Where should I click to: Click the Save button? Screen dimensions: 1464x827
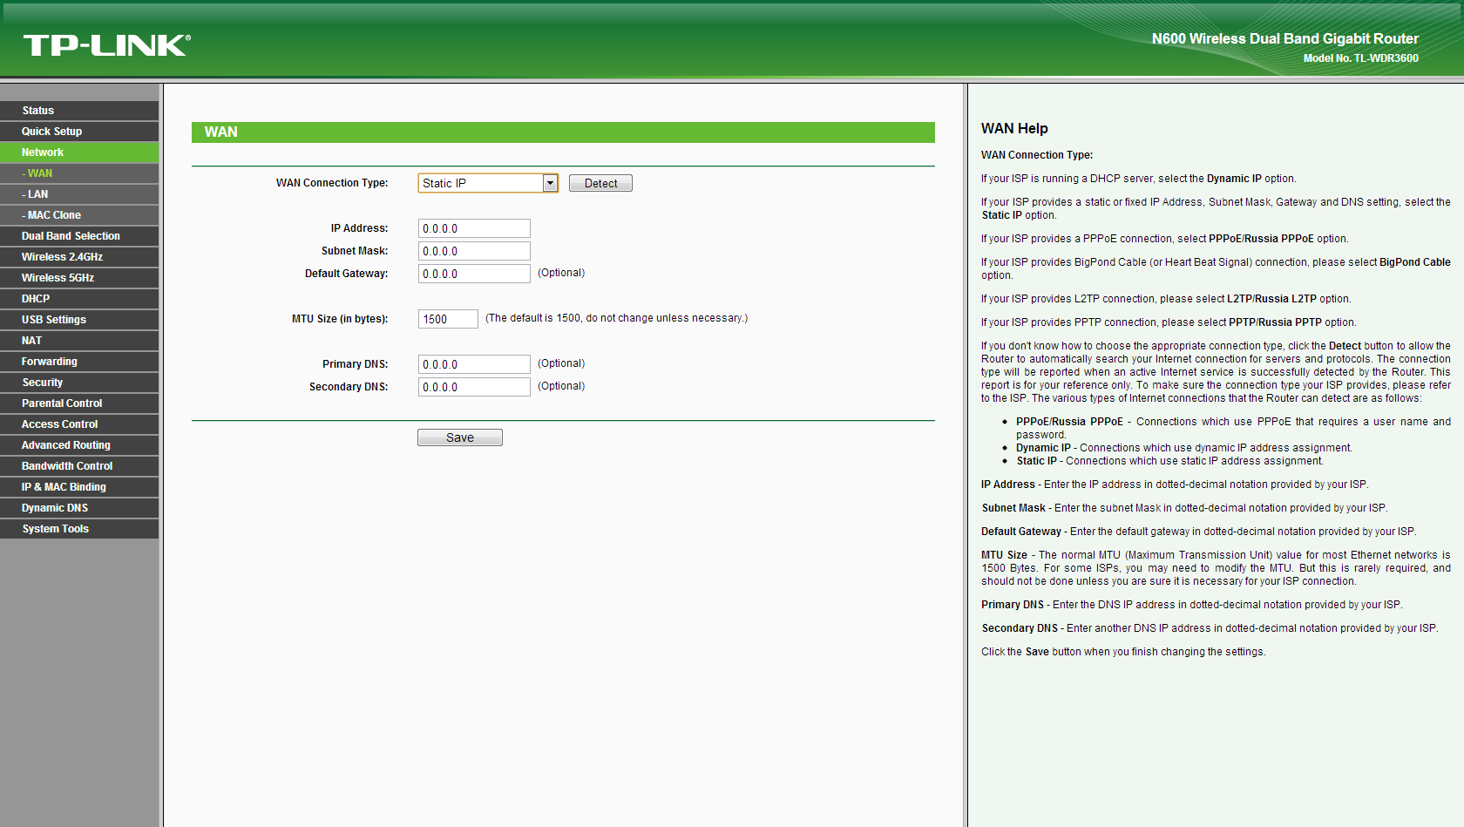[460, 437]
